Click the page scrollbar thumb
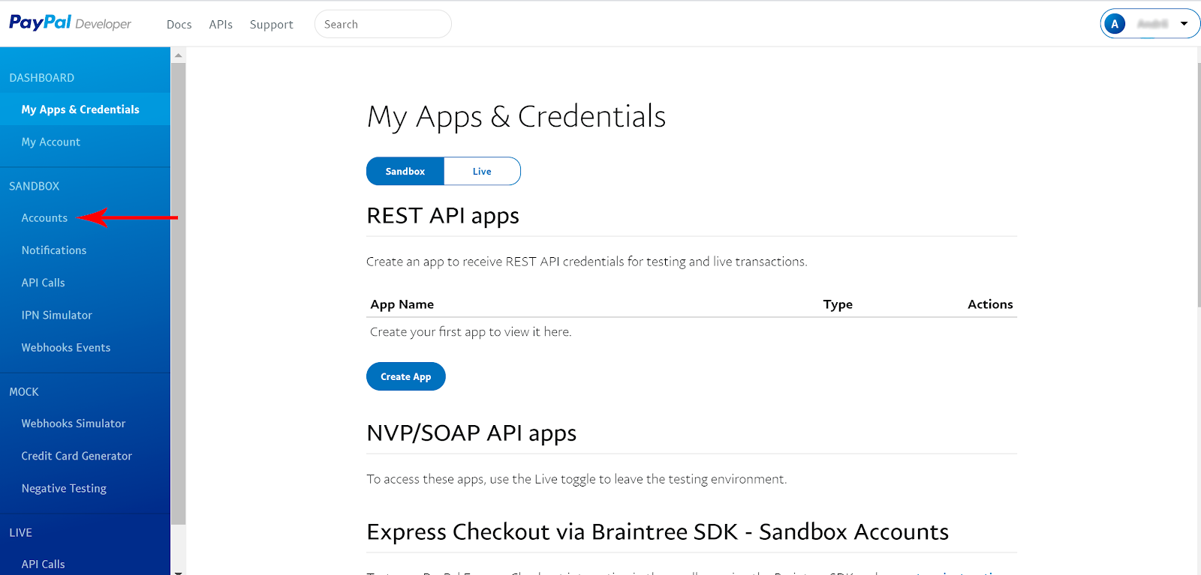Screen dimensions: 1201x575 [1199, 184]
